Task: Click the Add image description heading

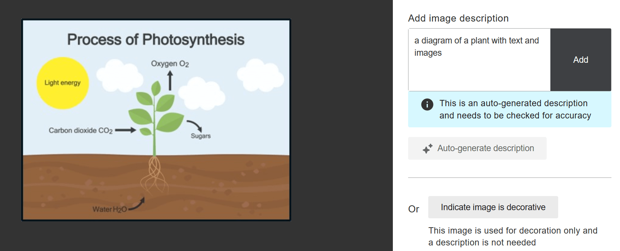Action: pos(458,18)
